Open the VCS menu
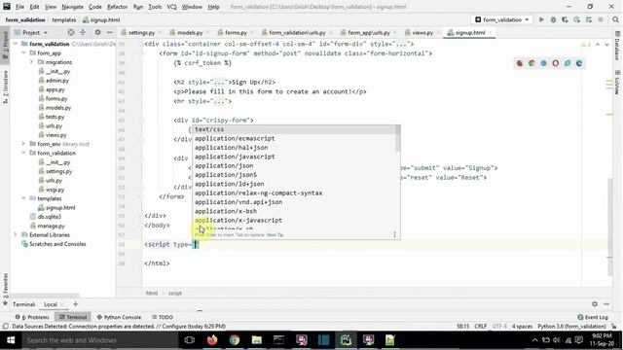 click(171, 7)
